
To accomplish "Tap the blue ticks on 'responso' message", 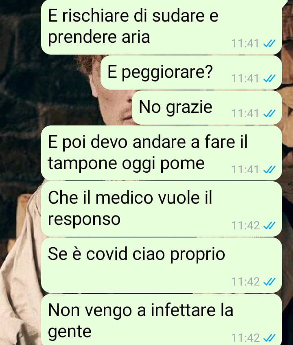I will [269, 226].
